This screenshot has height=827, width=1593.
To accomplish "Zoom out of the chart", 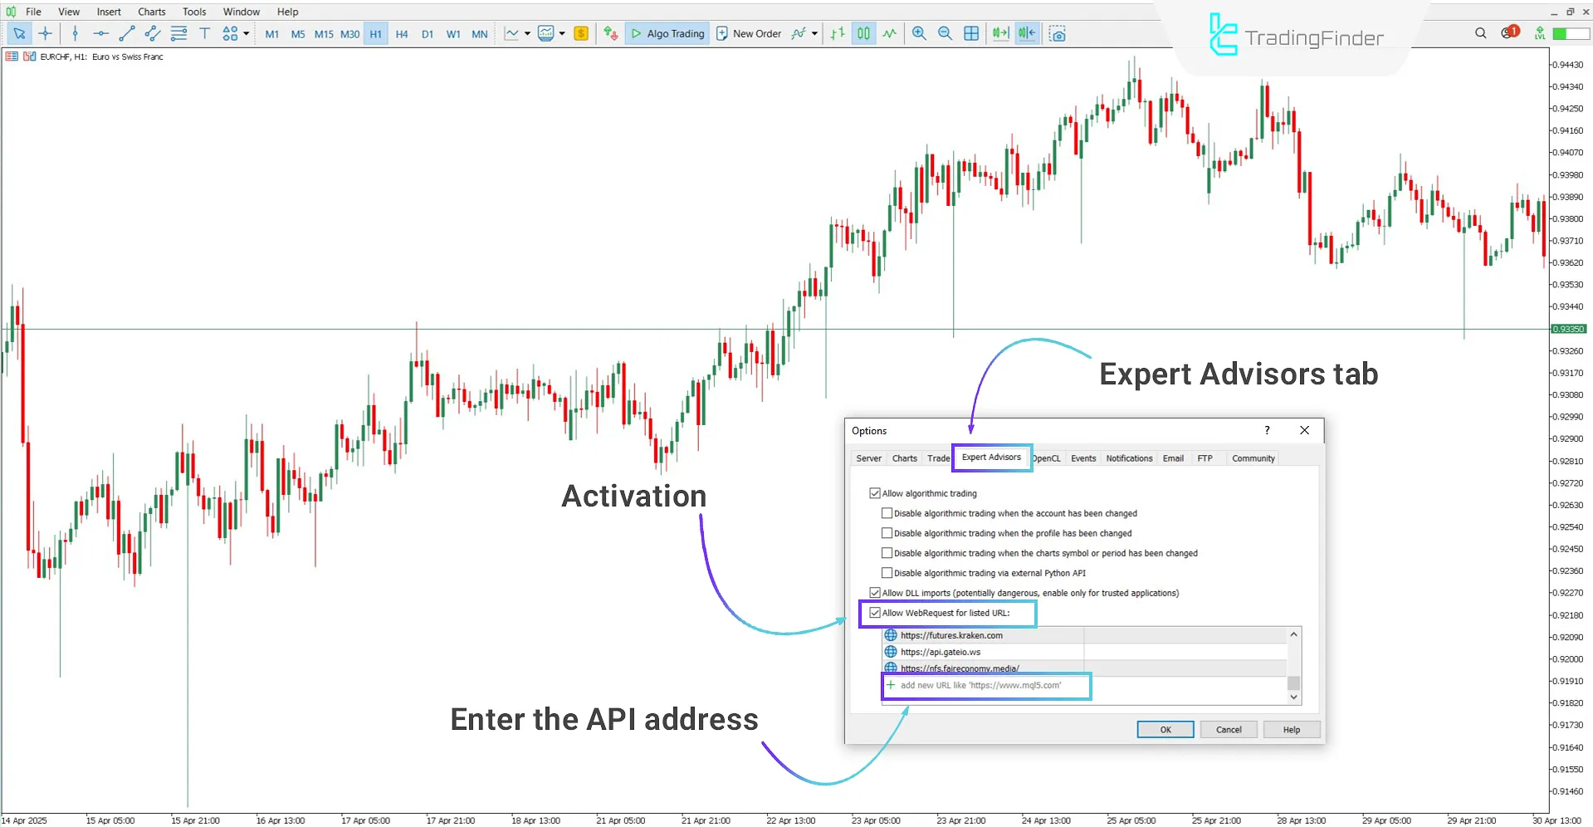I will (945, 34).
